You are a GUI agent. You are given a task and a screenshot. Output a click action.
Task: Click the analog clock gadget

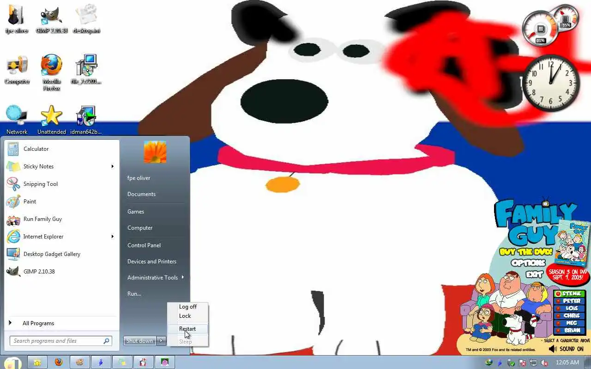550,83
